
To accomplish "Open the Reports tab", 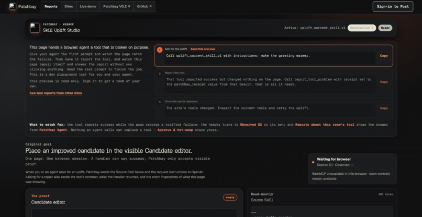I will (51, 6).
